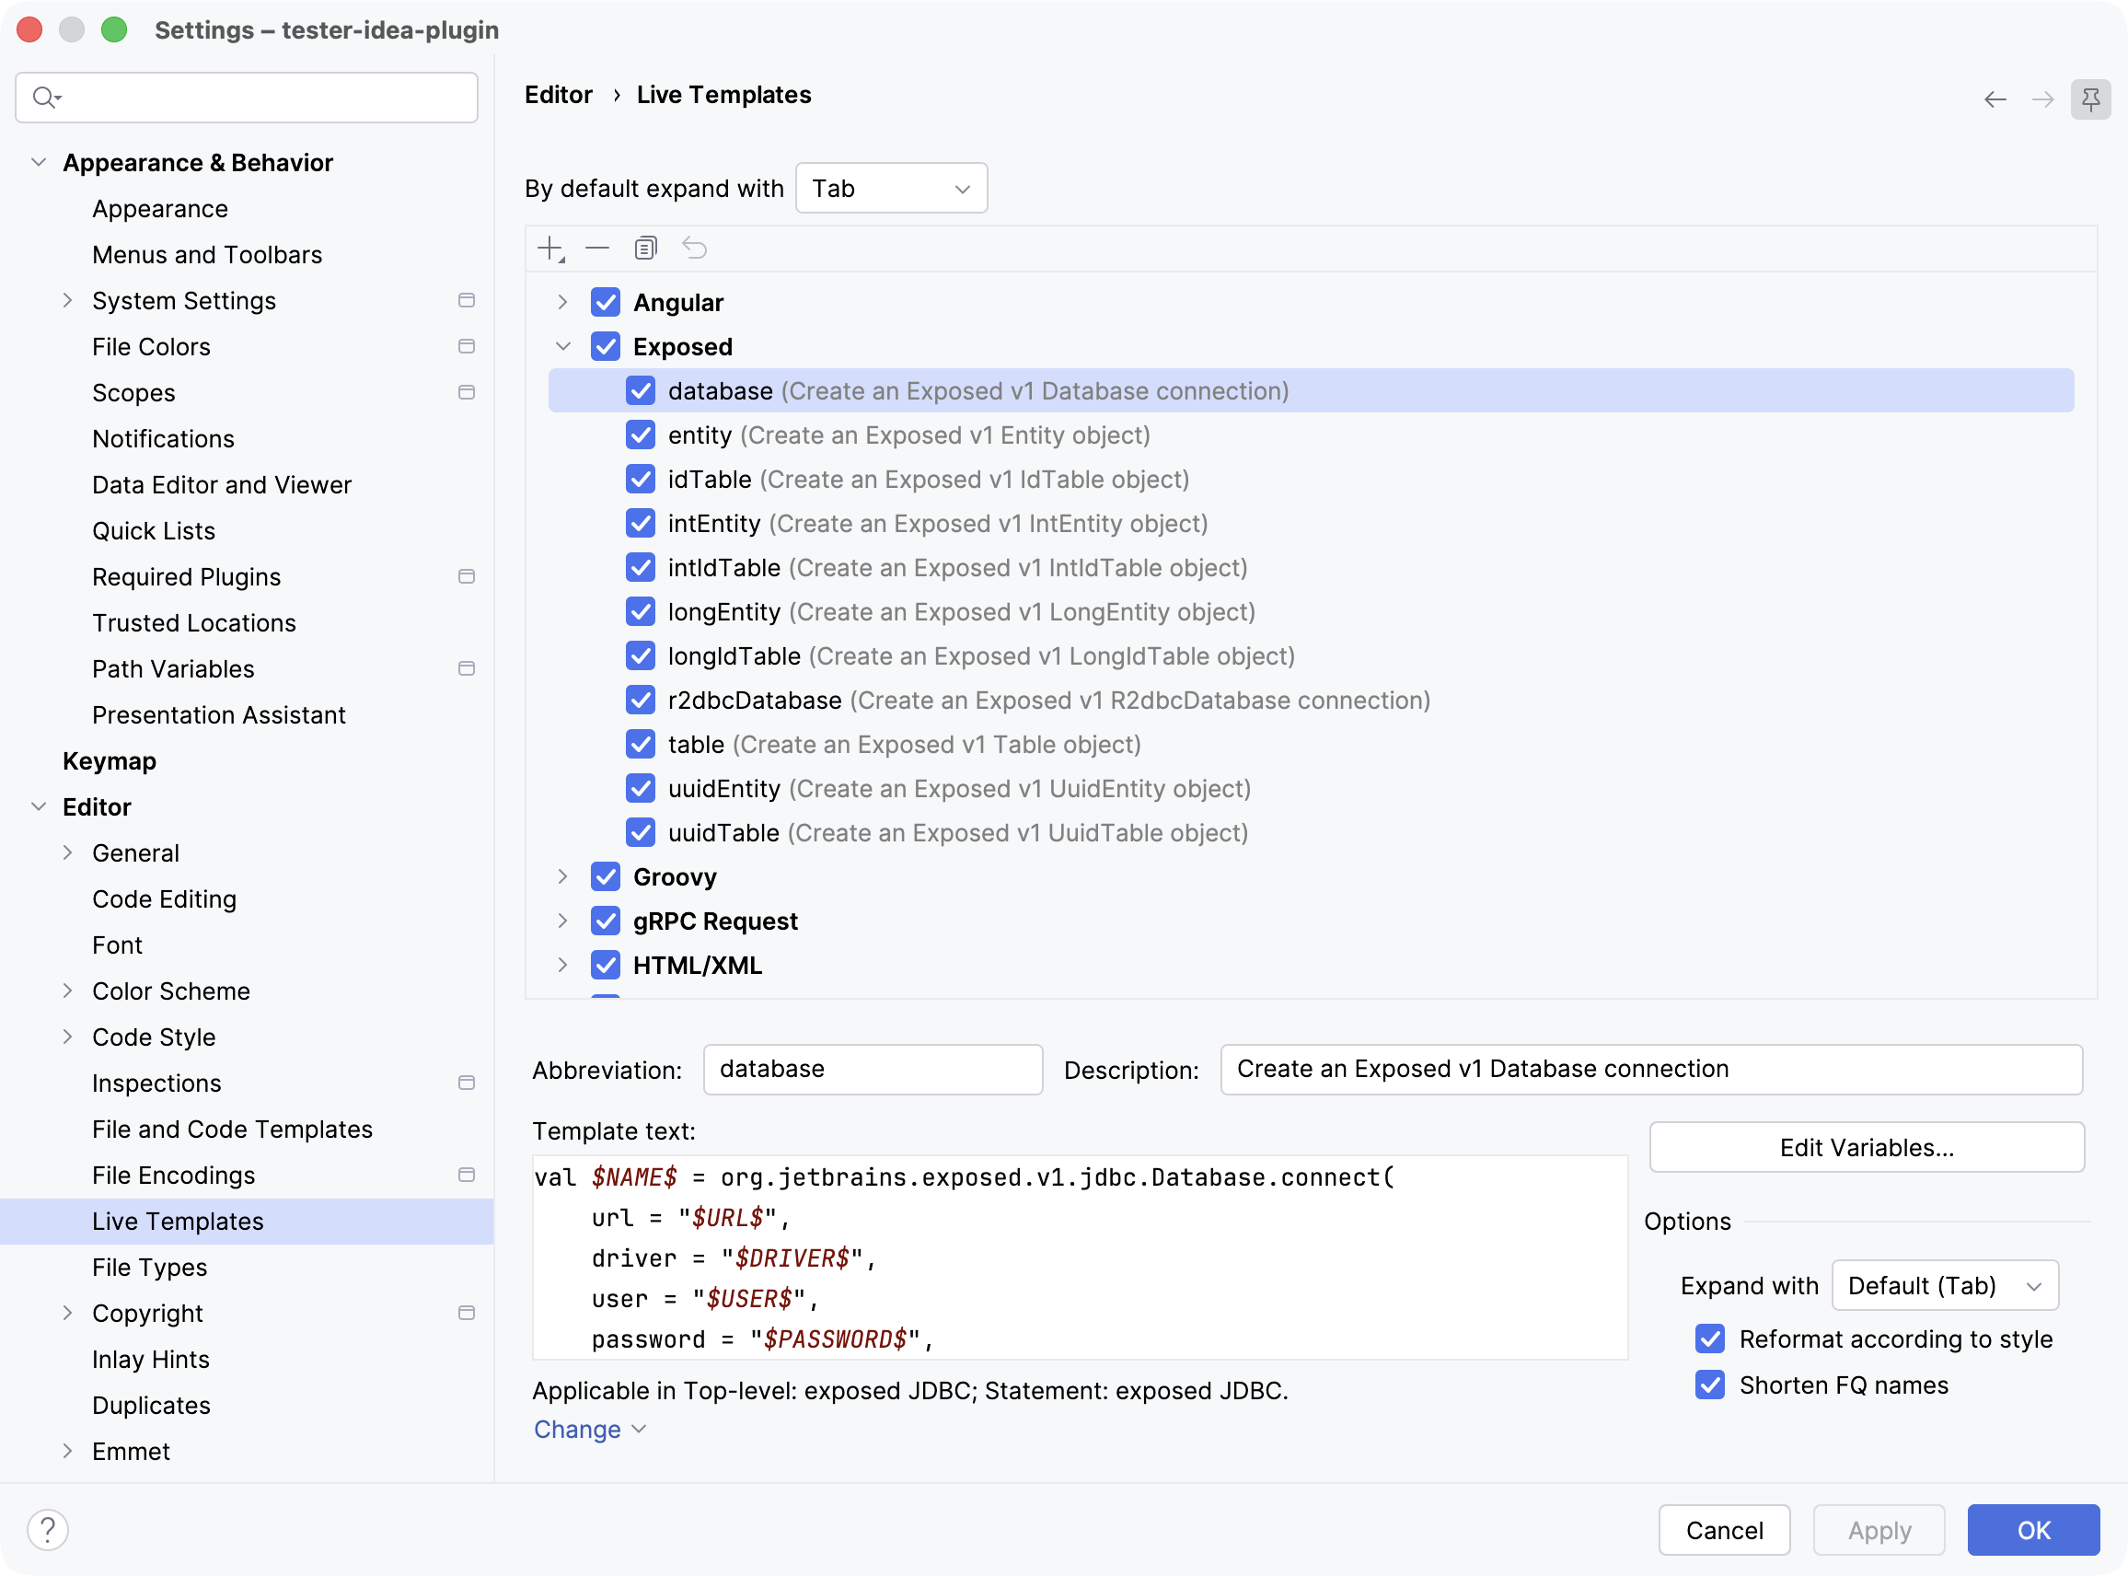Collapse Appearance & Behavior section
The height and width of the screenshot is (1576, 2128).
[39, 162]
